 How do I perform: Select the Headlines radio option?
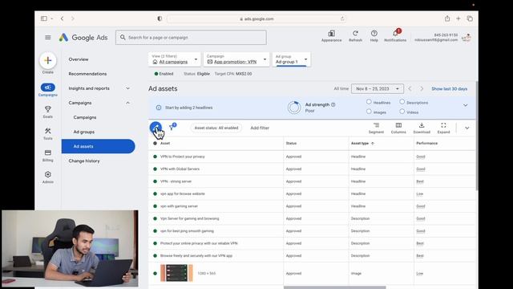pos(369,102)
